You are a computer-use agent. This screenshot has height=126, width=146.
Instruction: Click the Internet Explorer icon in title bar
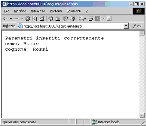4,4
